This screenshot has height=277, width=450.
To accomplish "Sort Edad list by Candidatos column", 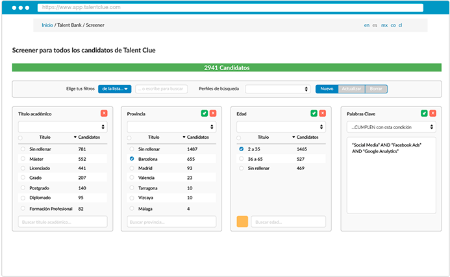I will coord(305,137).
